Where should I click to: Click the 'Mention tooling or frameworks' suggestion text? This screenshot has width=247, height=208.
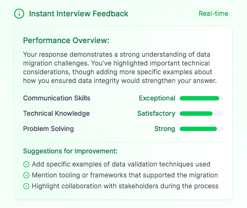click(125, 175)
